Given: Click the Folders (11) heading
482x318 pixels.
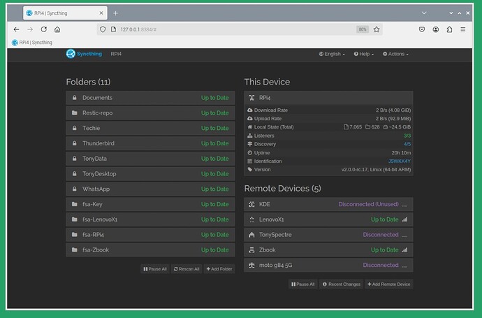Looking at the screenshot, I should (88, 82).
